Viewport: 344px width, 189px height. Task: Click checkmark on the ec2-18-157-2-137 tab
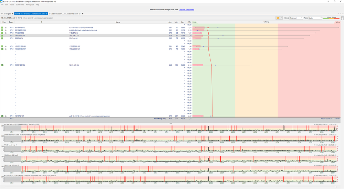[46, 14]
